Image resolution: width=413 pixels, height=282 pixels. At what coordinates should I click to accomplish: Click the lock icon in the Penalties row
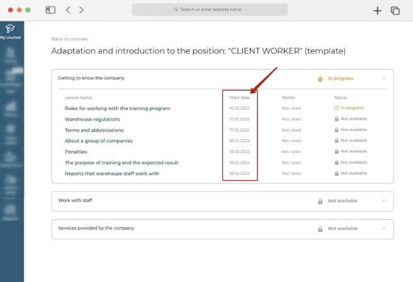pyautogui.click(x=336, y=152)
